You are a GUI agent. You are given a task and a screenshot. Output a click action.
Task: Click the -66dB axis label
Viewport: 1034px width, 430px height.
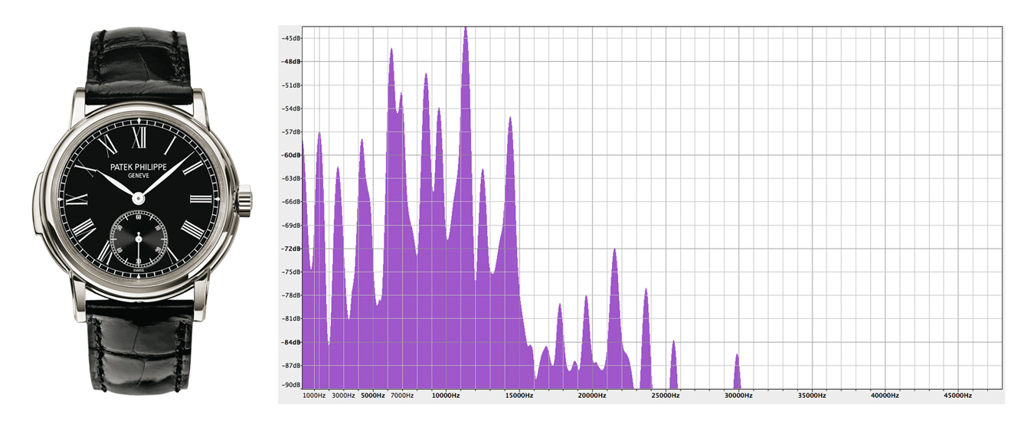click(x=290, y=202)
